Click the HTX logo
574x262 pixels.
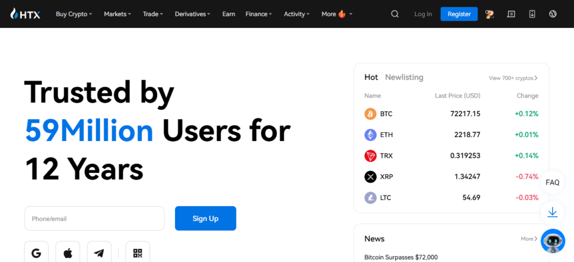[x=25, y=14]
